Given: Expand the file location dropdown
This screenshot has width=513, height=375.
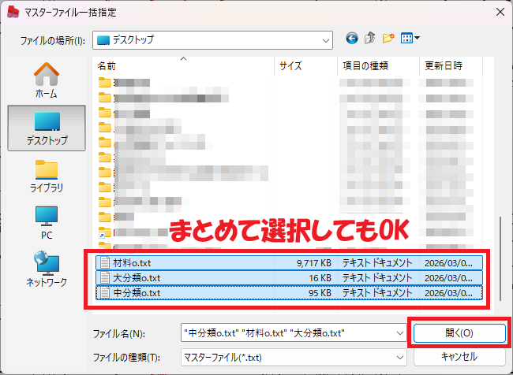Looking at the screenshot, I should click(325, 41).
